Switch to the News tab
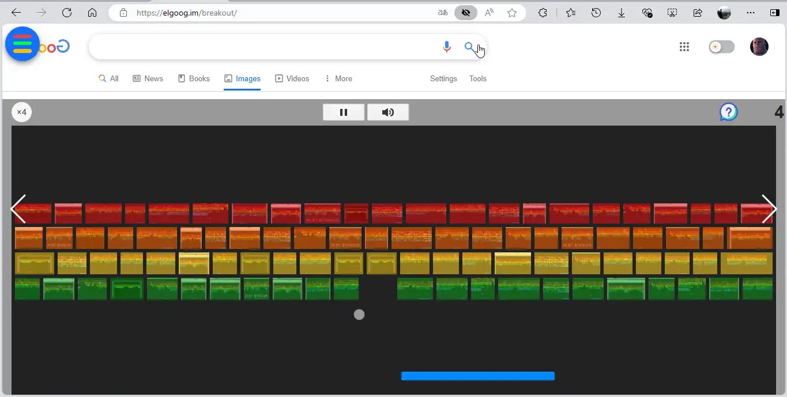The width and height of the screenshot is (787, 397). tap(148, 79)
